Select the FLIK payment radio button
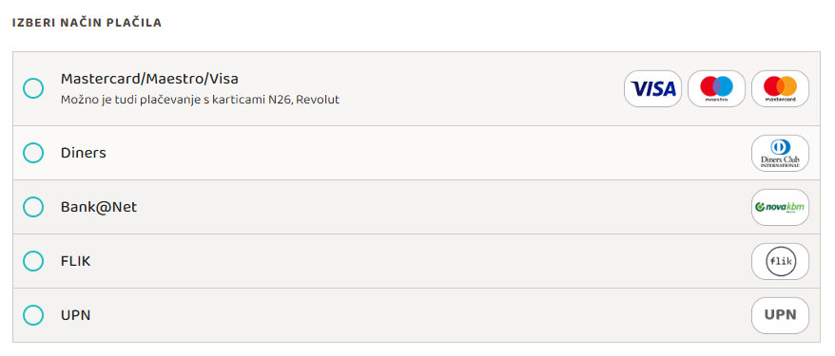The height and width of the screenshot is (356, 835). click(33, 261)
